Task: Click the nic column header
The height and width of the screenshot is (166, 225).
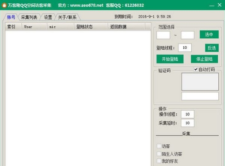Action: 60,27
